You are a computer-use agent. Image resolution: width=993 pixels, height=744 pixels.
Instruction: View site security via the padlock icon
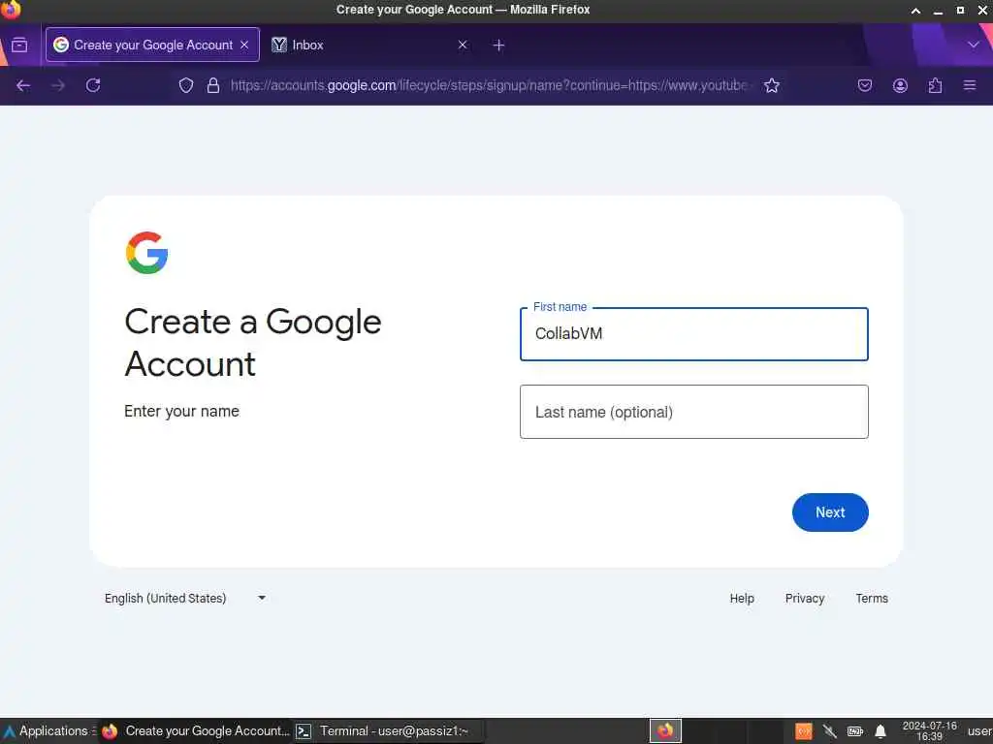213,85
